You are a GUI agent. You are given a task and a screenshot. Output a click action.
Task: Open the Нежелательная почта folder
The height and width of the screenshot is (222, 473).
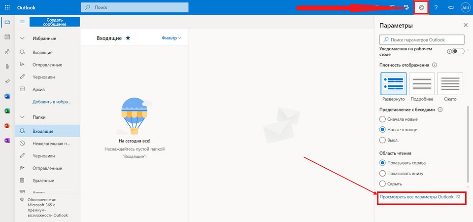pos(48,144)
